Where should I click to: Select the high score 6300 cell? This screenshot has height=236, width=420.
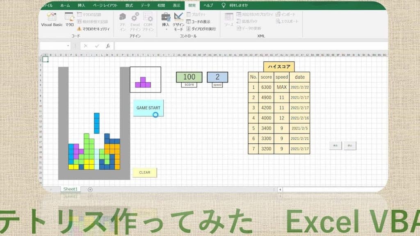point(266,87)
